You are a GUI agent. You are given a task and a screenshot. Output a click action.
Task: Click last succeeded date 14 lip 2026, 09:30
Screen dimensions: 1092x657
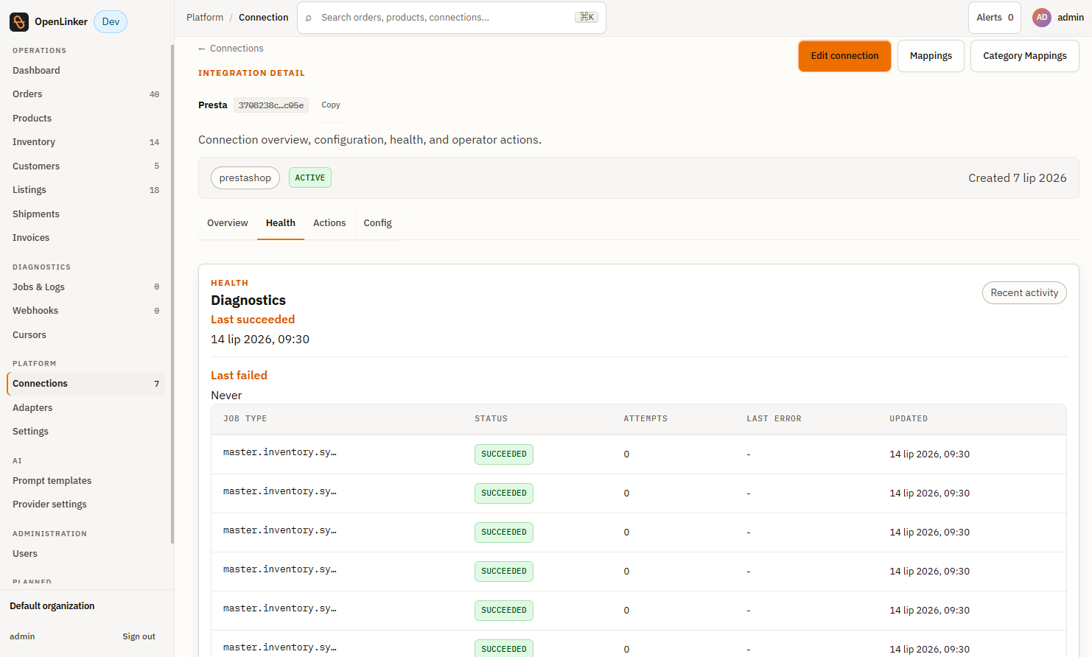tap(260, 340)
